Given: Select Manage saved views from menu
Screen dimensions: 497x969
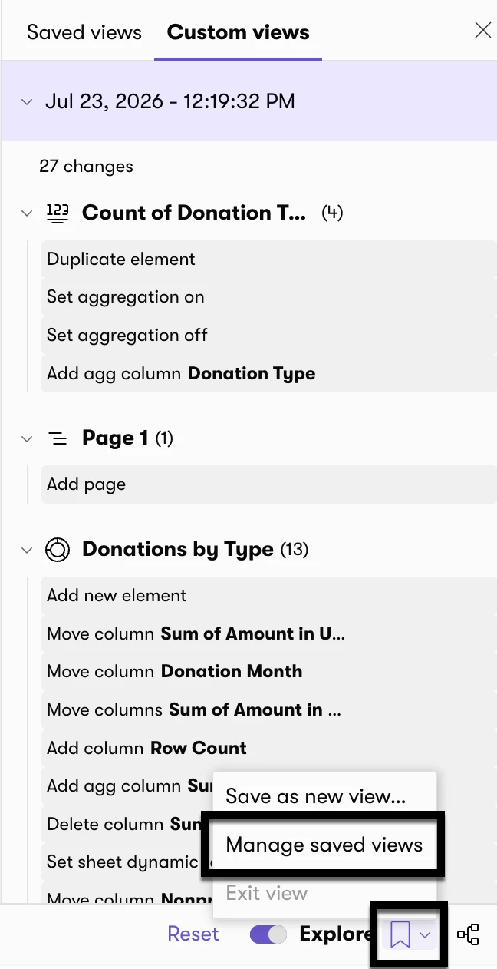Looking at the screenshot, I should tap(324, 845).
